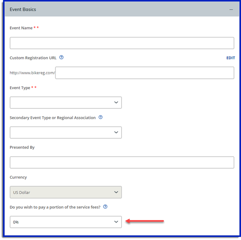Click the Event Basics header title
The width and height of the screenshot is (241, 240).
pyautogui.click(x=23, y=9)
